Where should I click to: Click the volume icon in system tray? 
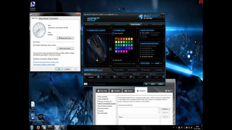(192, 127)
